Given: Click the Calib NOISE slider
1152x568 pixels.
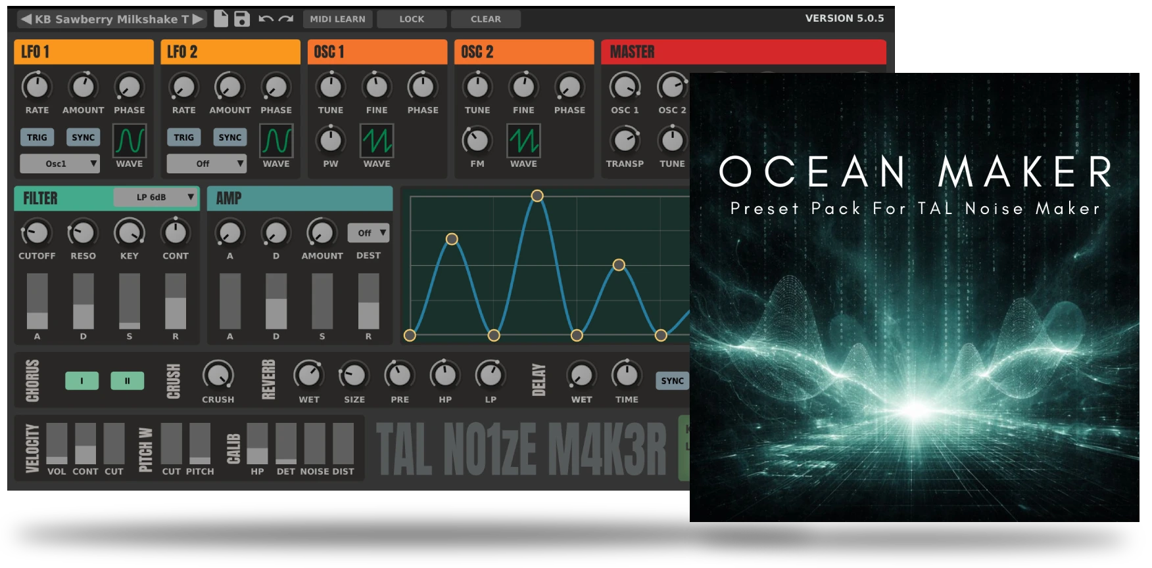Looking at the screenshot, I should [x=314, y=443].
